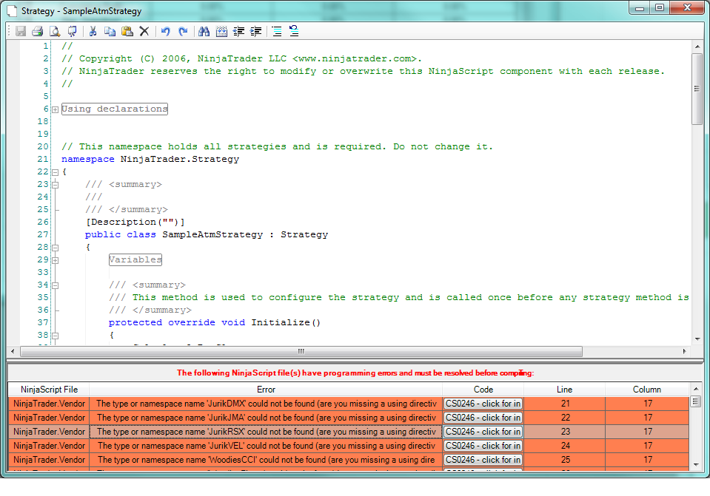
Task: Click the CS0246 button for the JurikJMA error
Action: 483,418
